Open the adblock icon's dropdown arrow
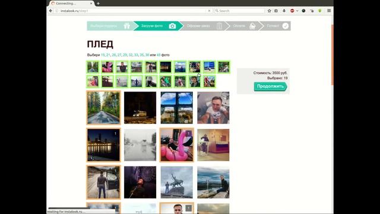The width and height of the screenshot is (380, 214). (297, 11)
